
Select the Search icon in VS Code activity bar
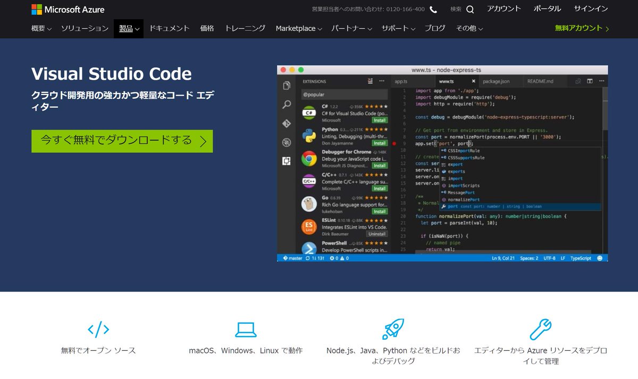(x=287, y=105)
